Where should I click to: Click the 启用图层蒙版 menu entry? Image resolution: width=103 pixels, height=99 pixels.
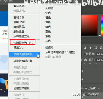(x=21, y=79)
